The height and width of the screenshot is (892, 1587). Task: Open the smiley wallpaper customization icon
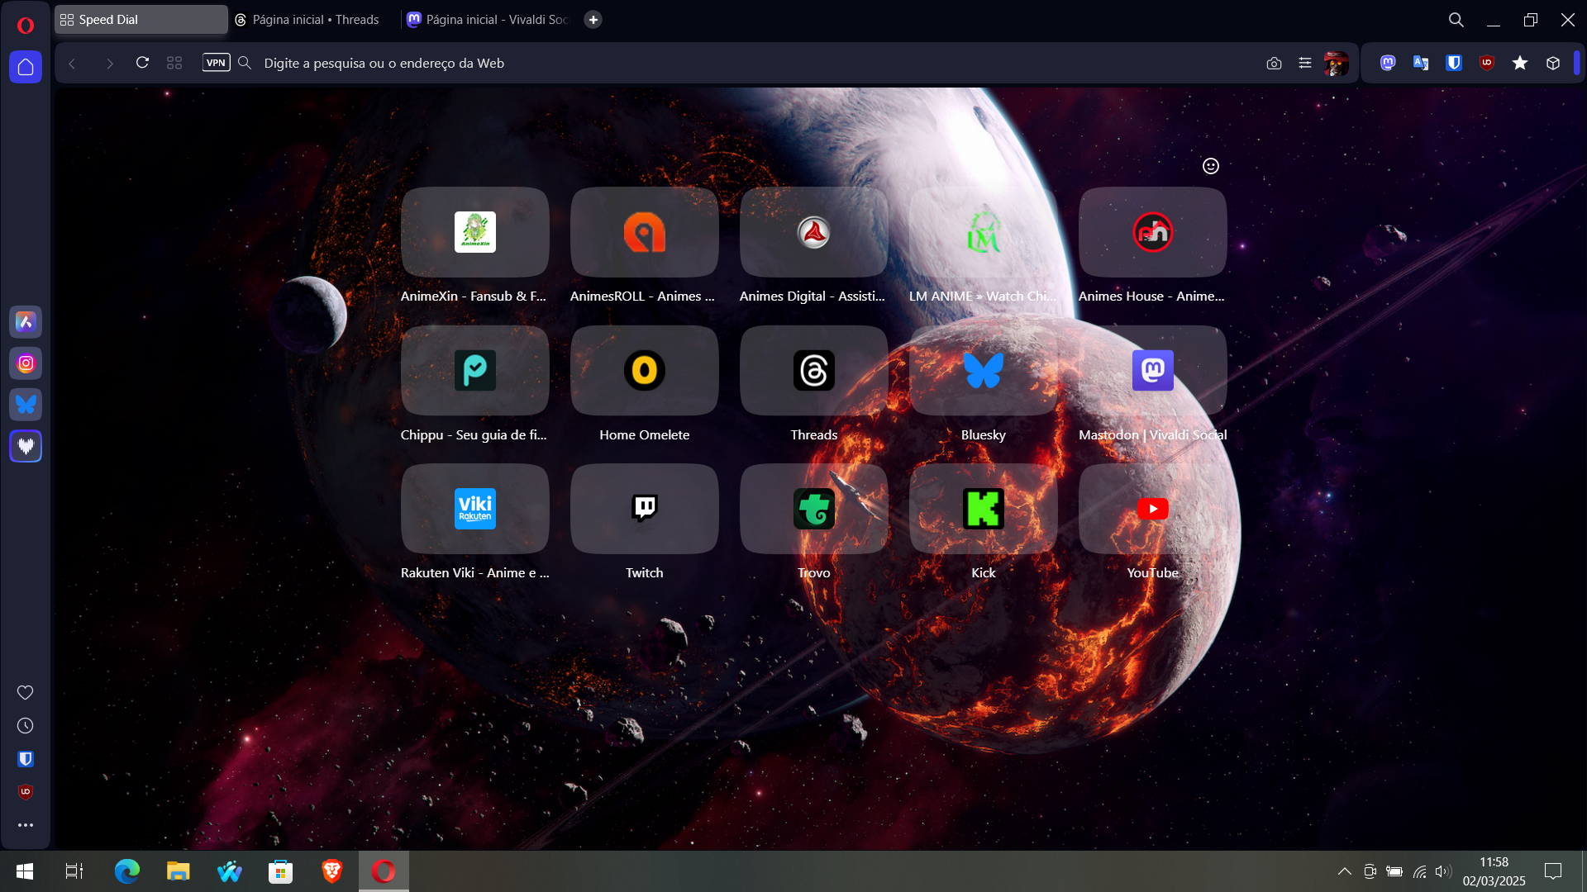(x=1211, y=166)
